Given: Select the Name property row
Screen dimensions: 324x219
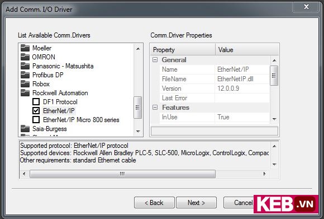Looking at the screenshot, I should click(x=215, y=69).
